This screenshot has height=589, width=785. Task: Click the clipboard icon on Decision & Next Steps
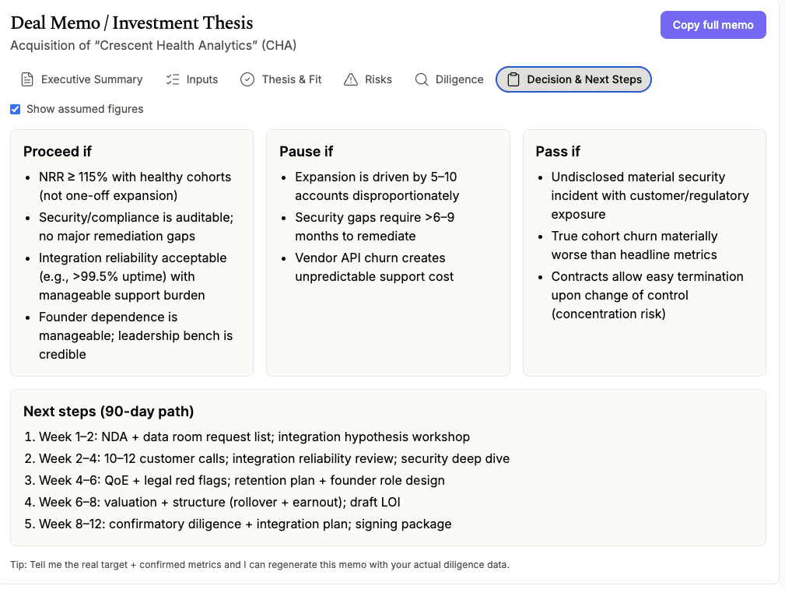(x=513, y=79)
